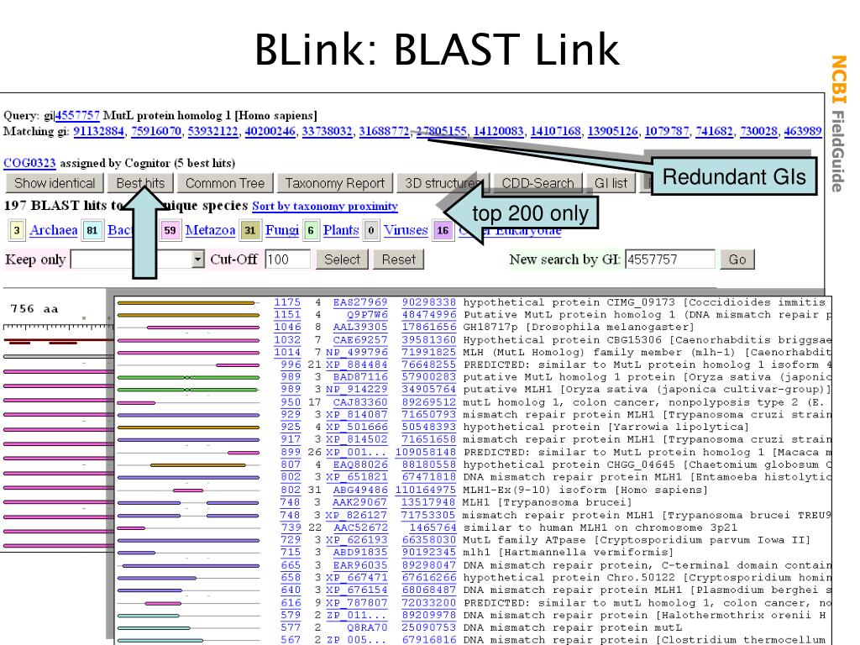Filter hits to Fungi
This screenshot has width=860, height=645.
[282, 230]
